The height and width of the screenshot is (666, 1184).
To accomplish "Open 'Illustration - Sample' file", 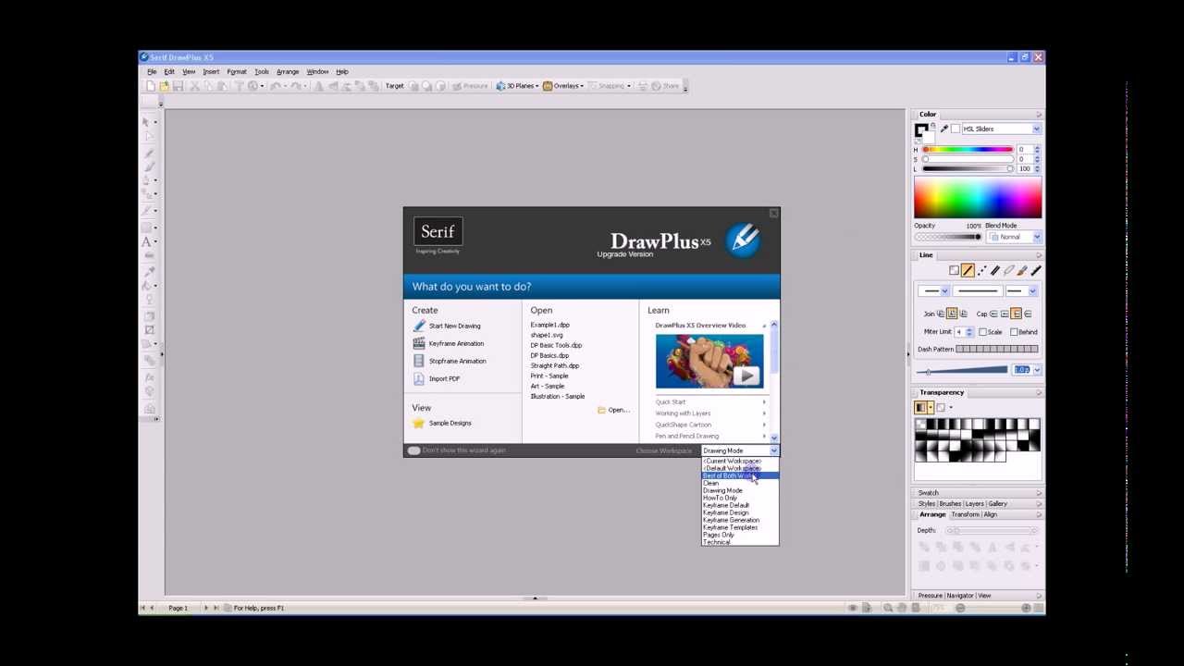I will point(557,396).
